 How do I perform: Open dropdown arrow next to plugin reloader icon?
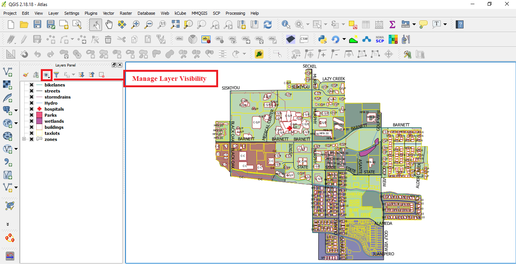click(344, 39)
